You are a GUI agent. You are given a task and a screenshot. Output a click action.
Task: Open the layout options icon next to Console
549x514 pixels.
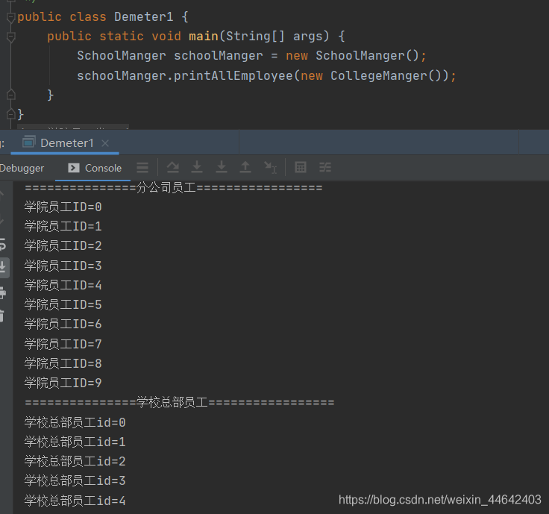pos(142,168)
